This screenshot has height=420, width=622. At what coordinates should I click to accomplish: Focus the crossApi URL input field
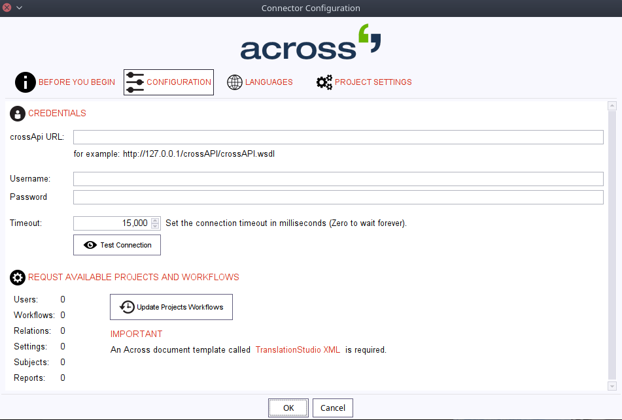[x=338, y=137]
